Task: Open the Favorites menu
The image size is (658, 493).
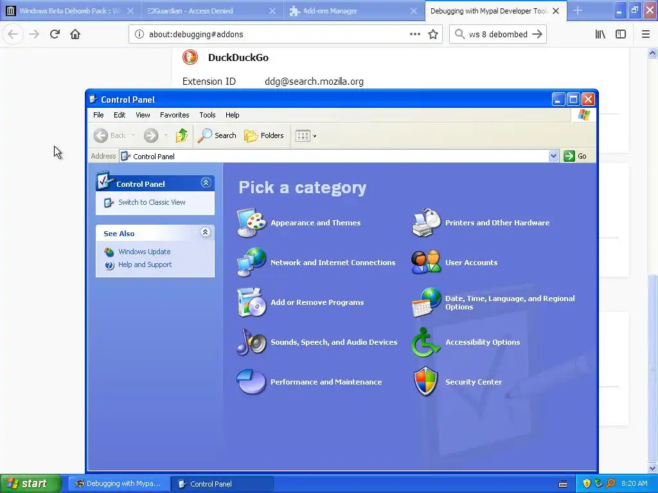Action: pos(175,115)
